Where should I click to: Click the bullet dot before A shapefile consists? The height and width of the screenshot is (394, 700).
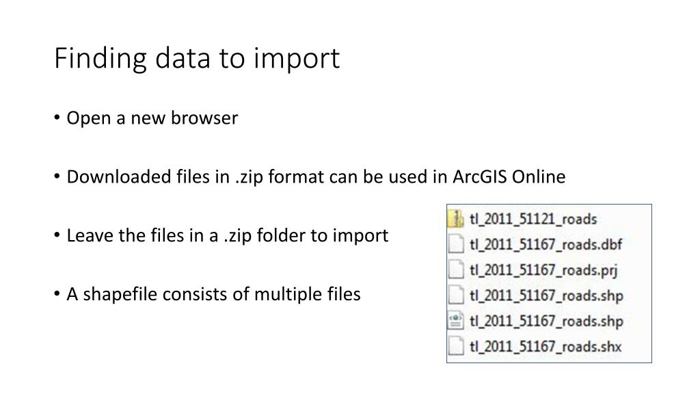tap(57, 294)
